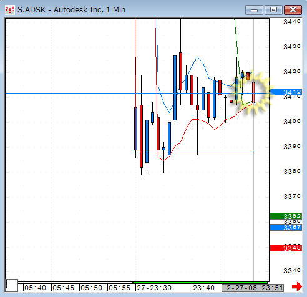Click the 05:45 time axis label
This screenshot has width=307, height=297.
[x=63, y=288]
